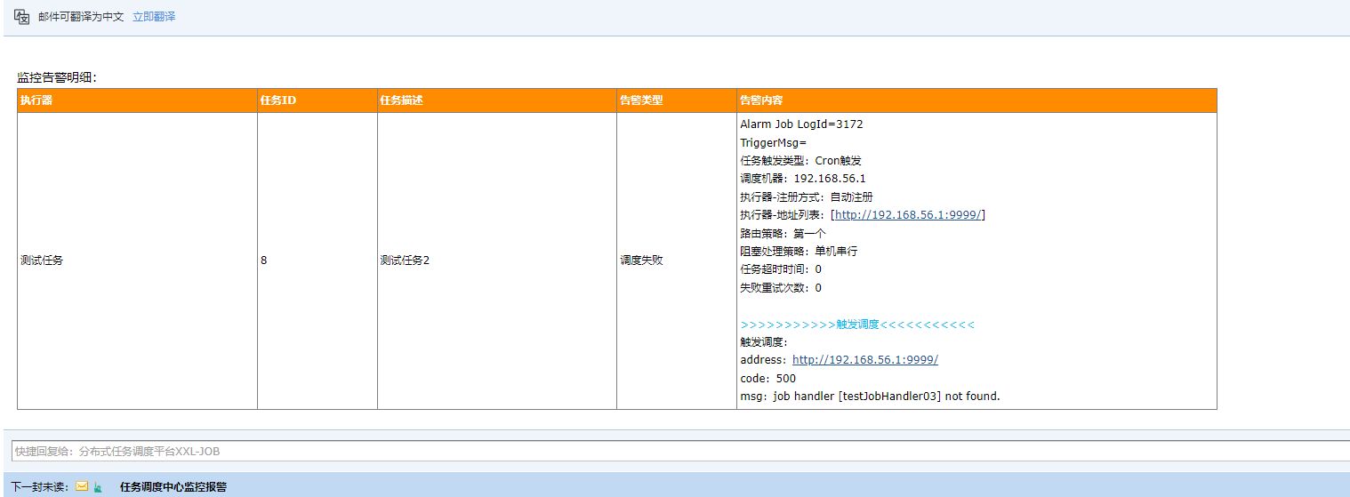This screenshot has width=1350, height=497.
Task: Select the 测试任务 executor cell
Action: (x=137, y=261)
